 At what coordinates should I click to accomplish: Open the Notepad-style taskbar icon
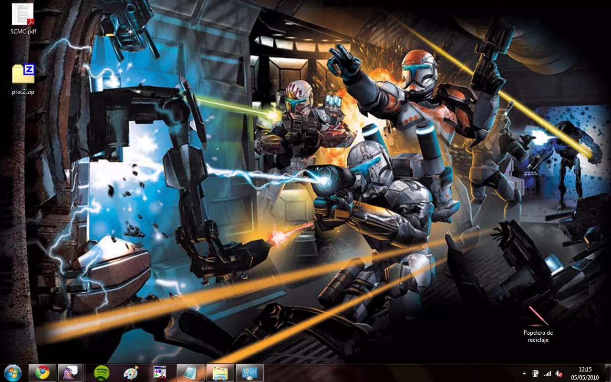pyautogui.click(x=190, y=372)
